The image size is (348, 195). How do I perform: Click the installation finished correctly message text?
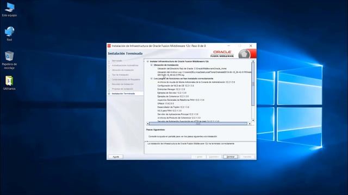pyautogui.click(x=191, y=144)
